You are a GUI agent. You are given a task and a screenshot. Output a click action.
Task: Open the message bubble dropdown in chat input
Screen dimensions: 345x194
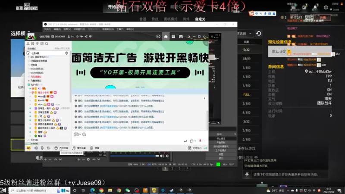click(x=193, y=141)
